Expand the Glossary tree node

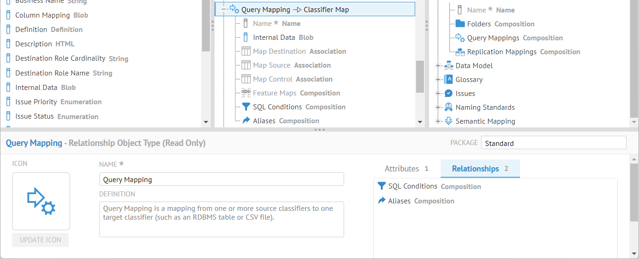[x=437, y=80]
